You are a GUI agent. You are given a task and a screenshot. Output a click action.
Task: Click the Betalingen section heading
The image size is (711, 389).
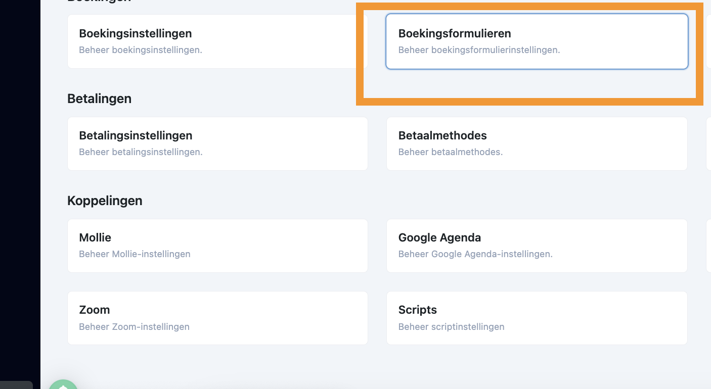click(x=99, y=99)
